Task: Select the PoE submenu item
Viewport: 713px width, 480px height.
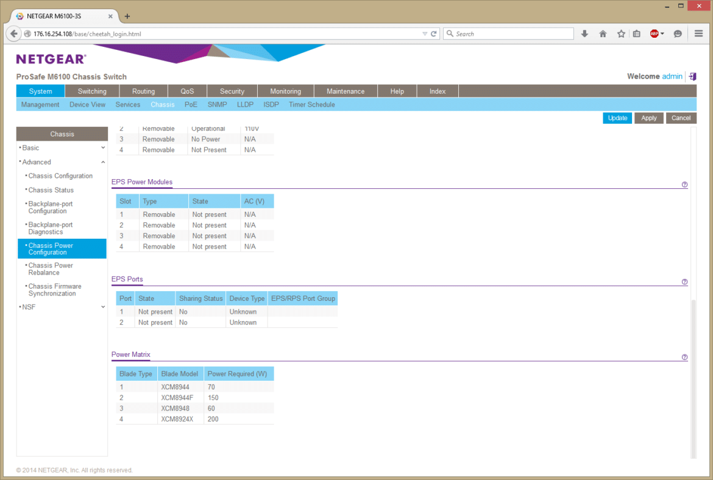Action: coord(191,105)
